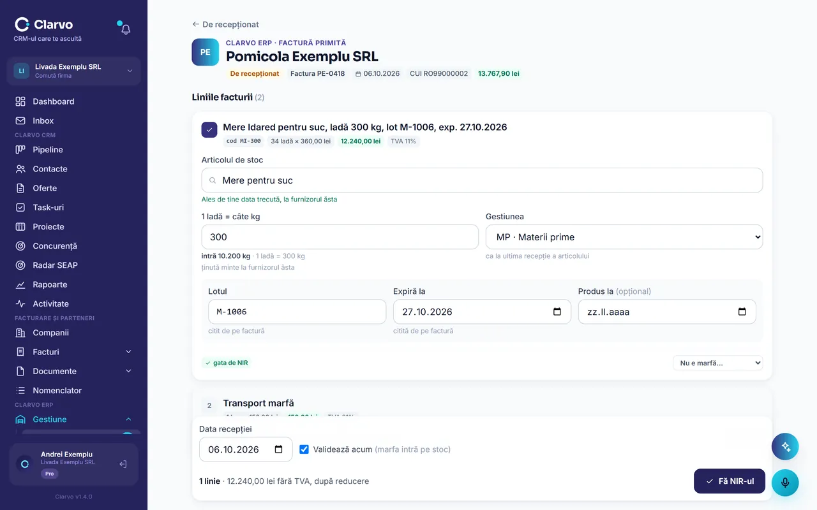This screenshot has width=817, height=510.
Task: Open Contacte in sidebar
Action: tap(73, 169)
